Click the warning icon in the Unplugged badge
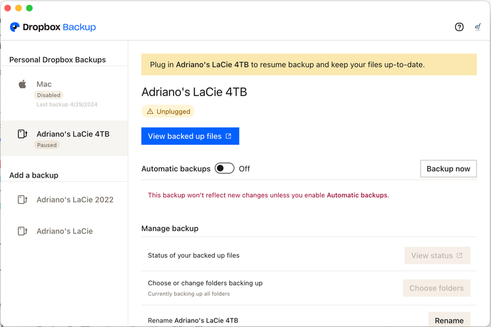This screenshot has width=491, height=327. click(150, 111)
